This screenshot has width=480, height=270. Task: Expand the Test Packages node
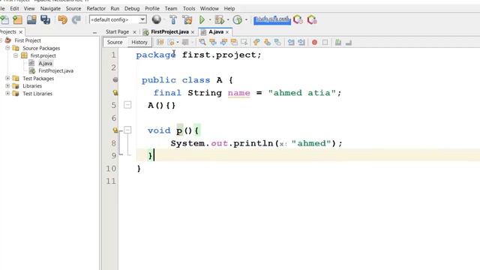(7, 78)
